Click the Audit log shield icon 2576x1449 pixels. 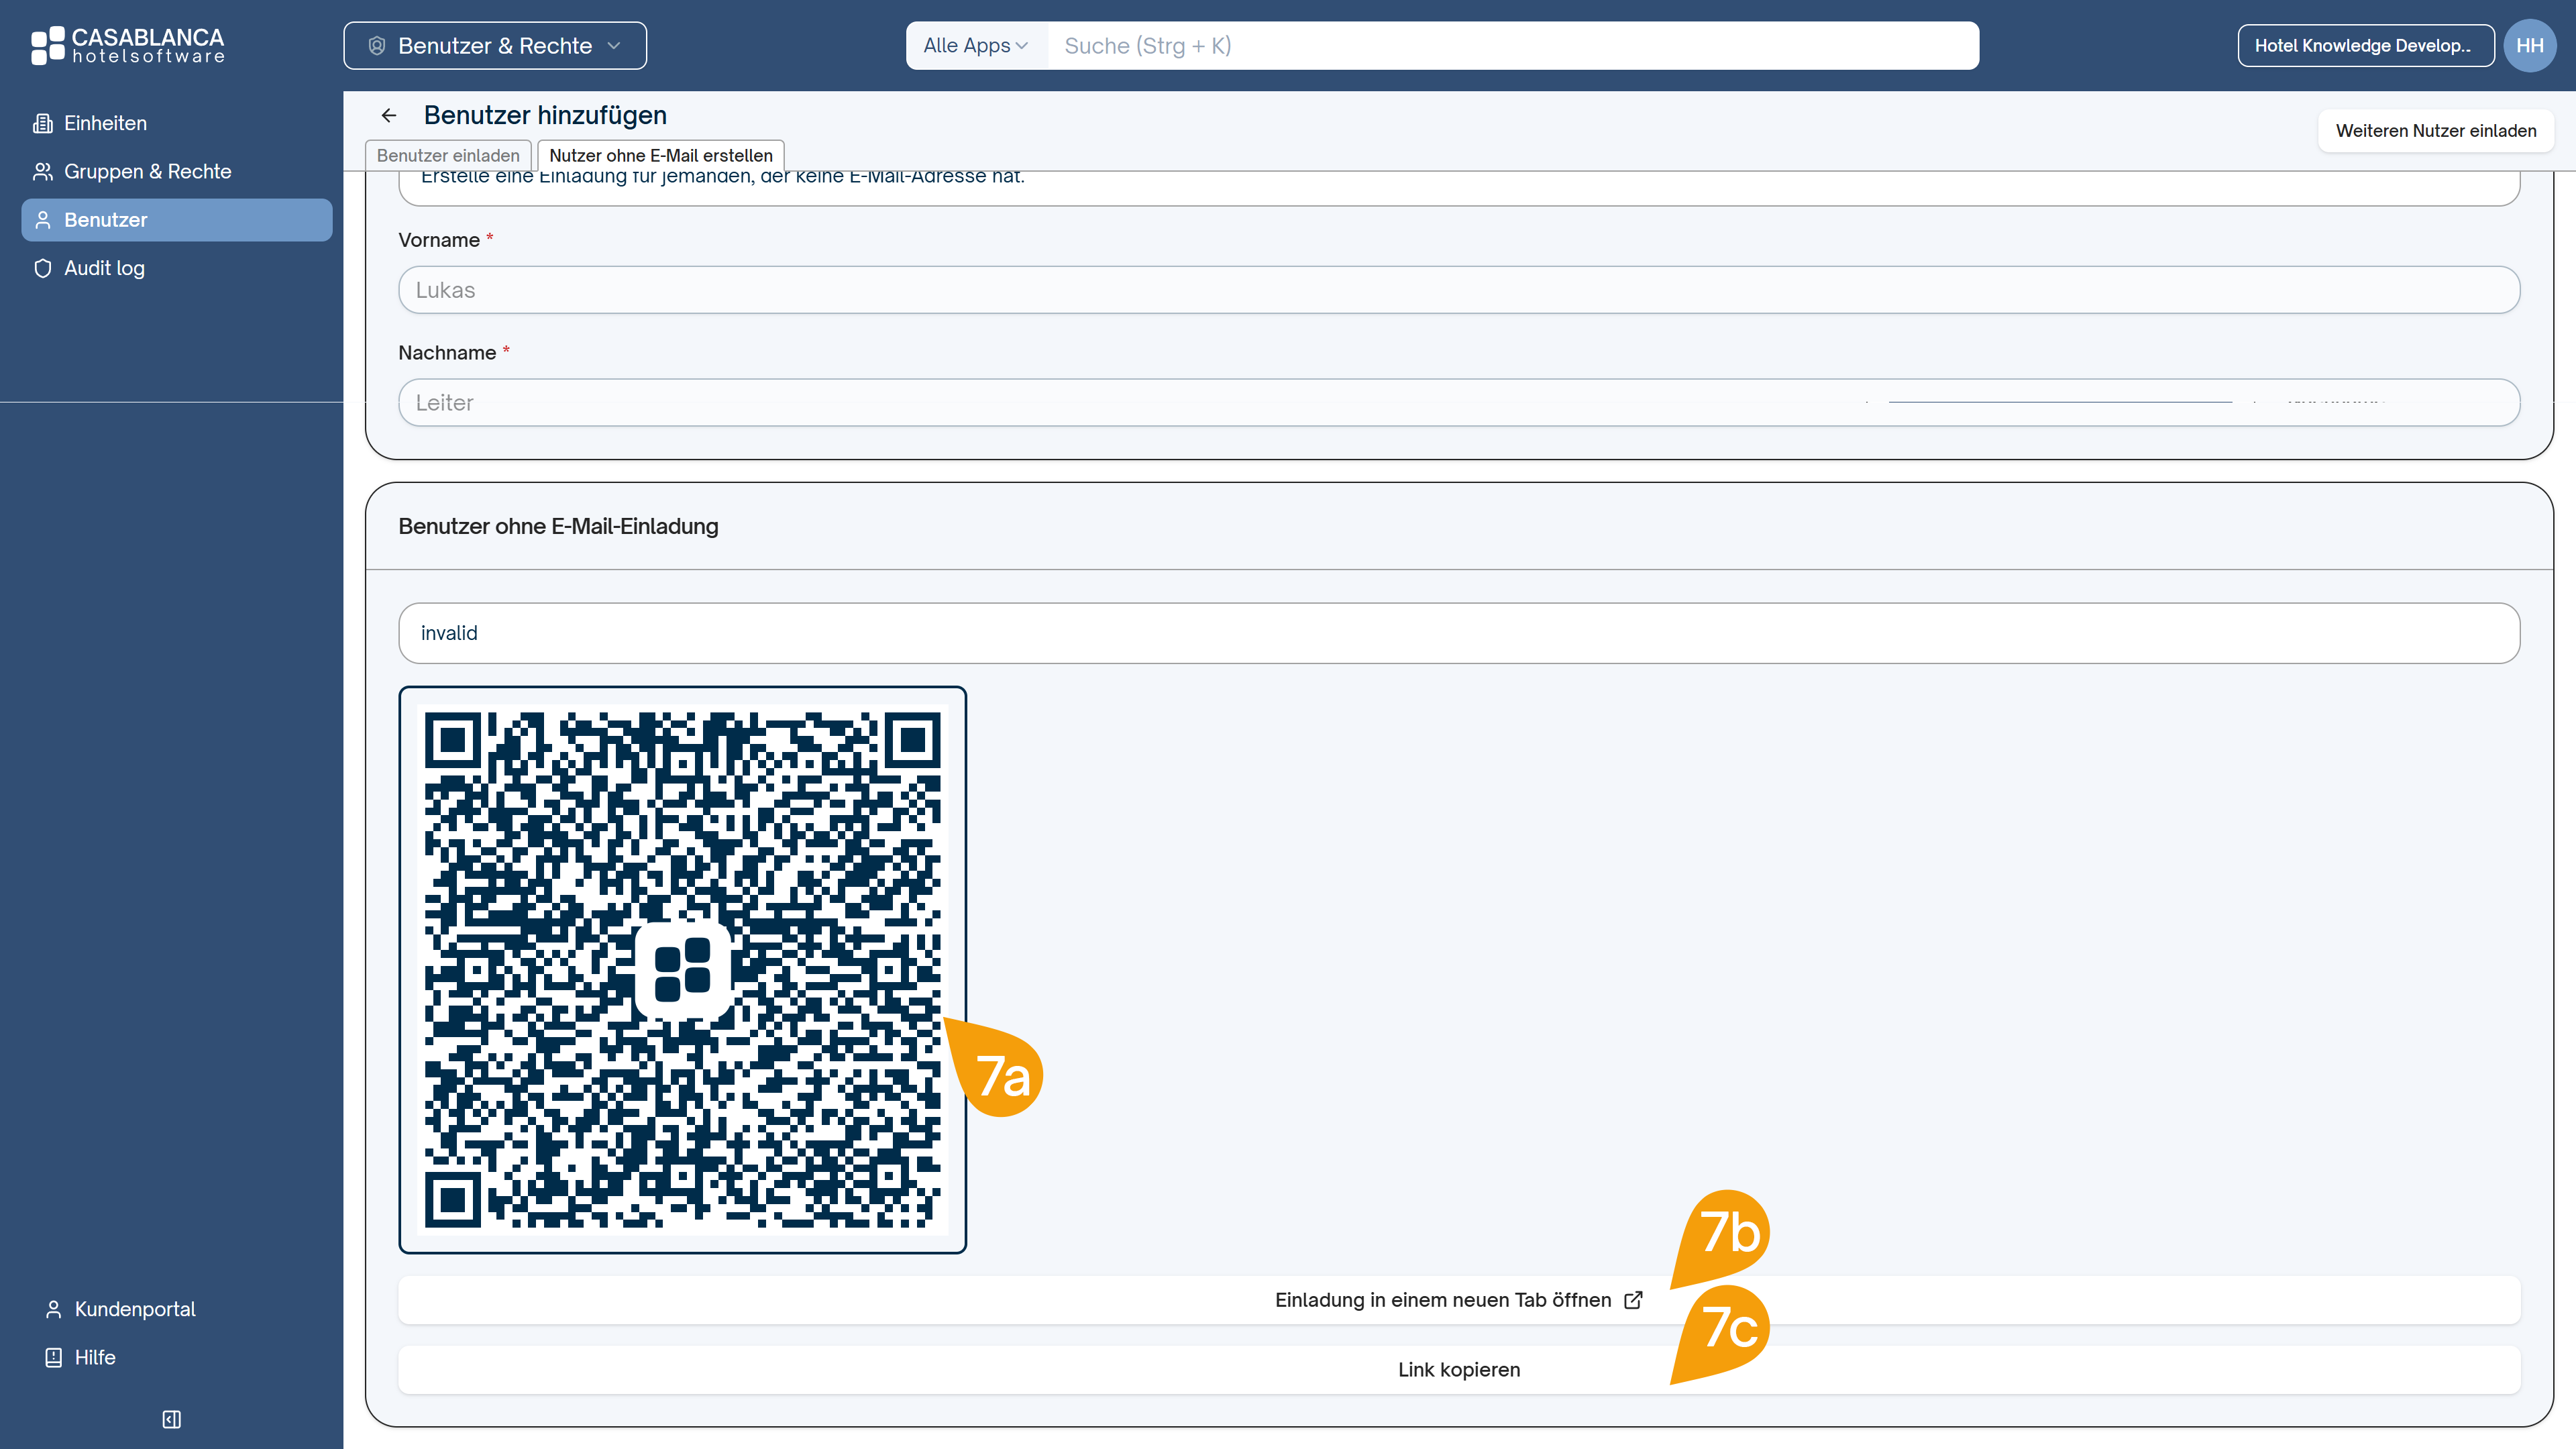pyautogui.click(x=43, y=268)
